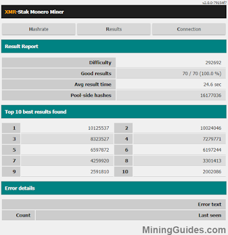Select the value 24.6 sec
The width and height of the screenshot is (228, 235).
(212, 85)
